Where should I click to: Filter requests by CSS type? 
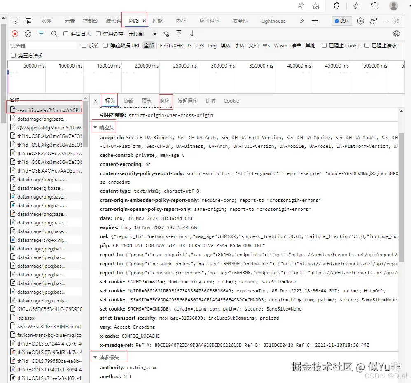[200, 46]
